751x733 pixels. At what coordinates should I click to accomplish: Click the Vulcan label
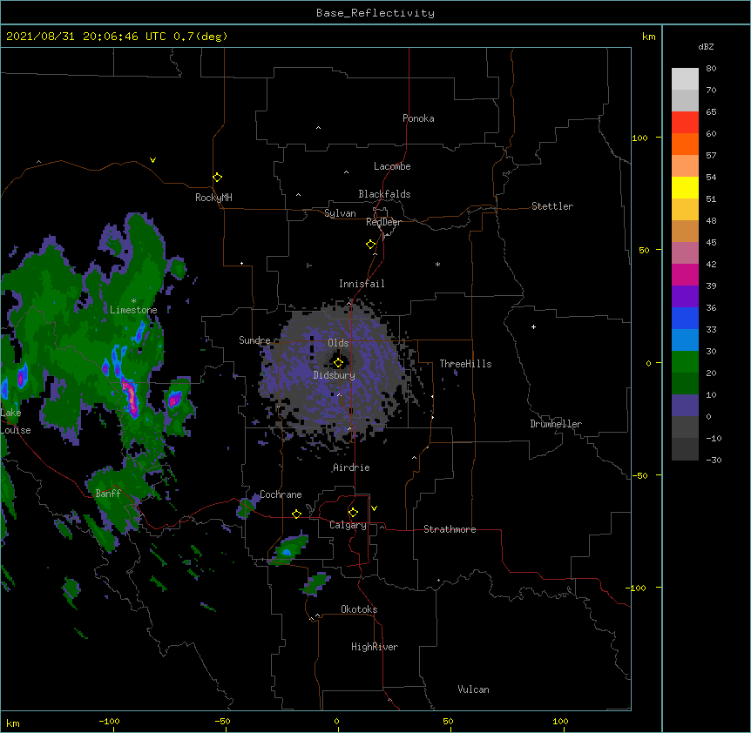[473, 689]
